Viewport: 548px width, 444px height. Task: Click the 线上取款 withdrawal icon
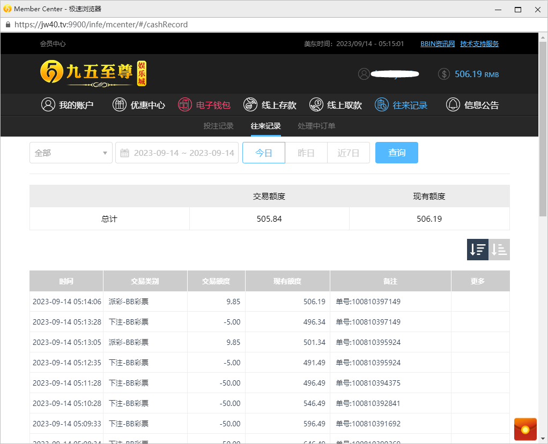point(316,105)
